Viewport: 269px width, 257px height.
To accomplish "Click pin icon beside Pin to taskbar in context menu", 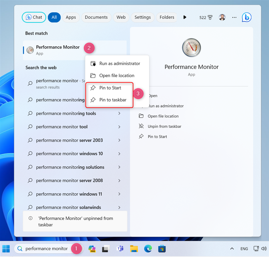I will [x=93, y=100].
